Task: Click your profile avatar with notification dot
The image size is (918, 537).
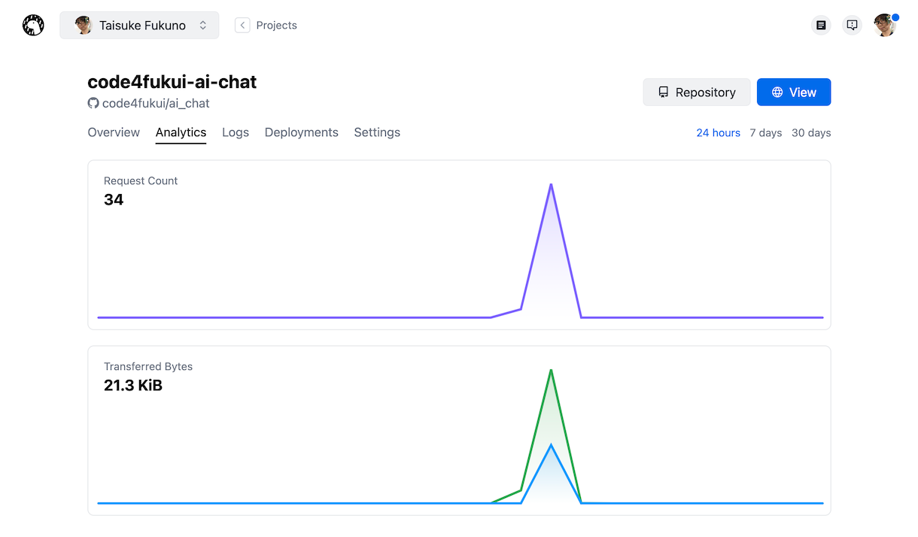Action: 884,25
